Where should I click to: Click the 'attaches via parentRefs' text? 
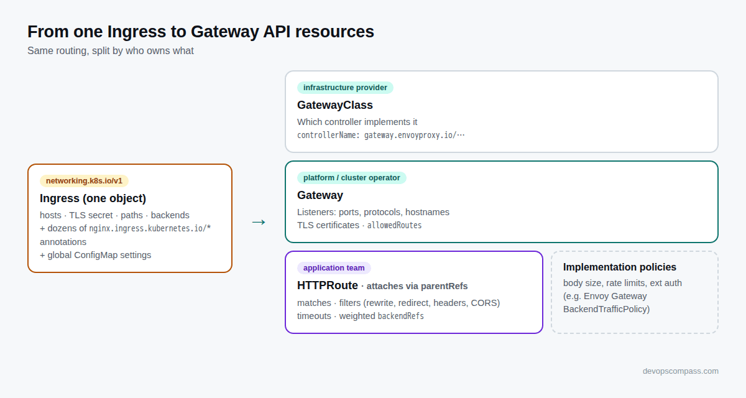pos(417,286)
